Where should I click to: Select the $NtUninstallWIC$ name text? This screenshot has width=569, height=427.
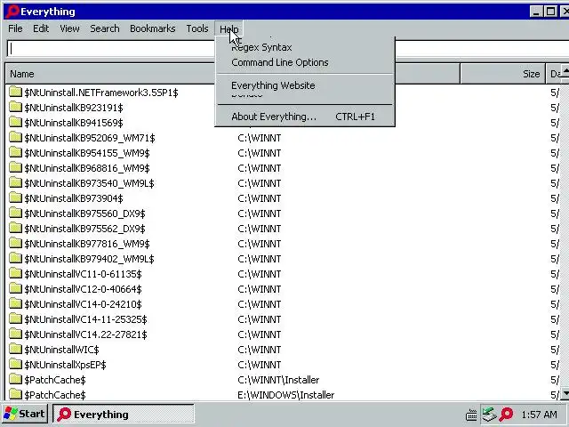(x=61, y=350)
